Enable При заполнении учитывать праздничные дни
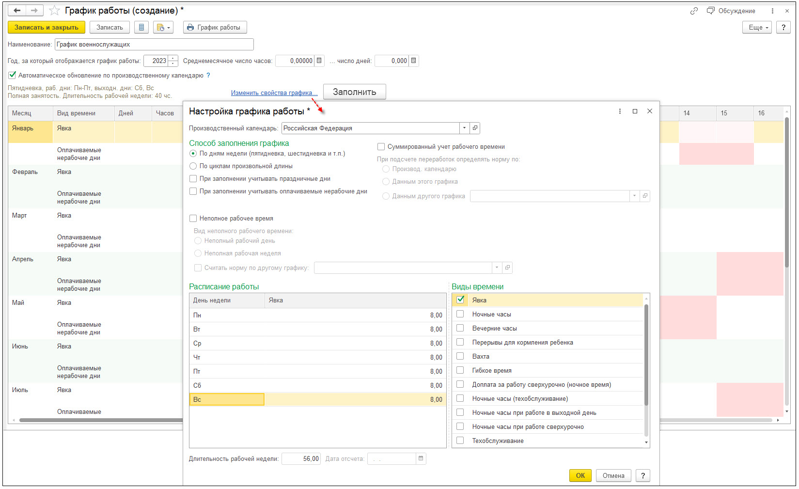799x489 pixels. (193, 179)
